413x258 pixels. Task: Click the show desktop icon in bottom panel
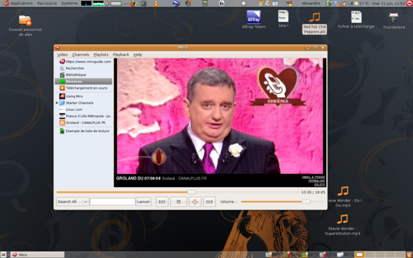3,255
